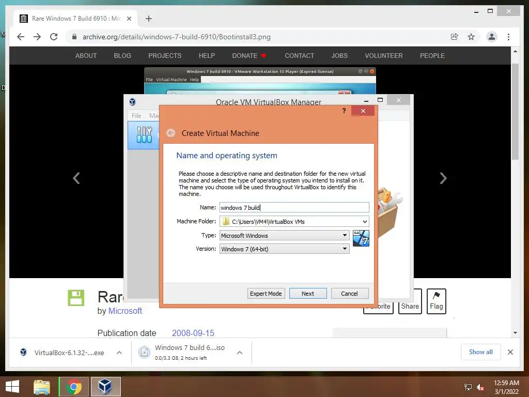Click the folder icon in Machine Folder field

[226, 221]
